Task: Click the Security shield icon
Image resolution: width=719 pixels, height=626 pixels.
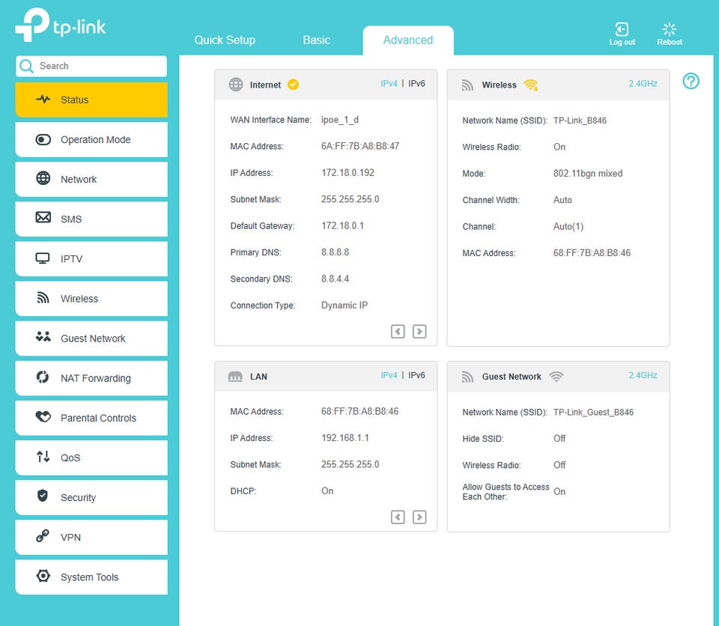Action: click(x=43, y=496)
